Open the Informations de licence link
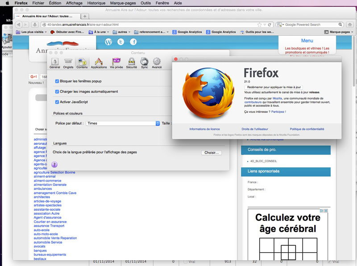This screenshot has height=266, width=357. point(205,129)
